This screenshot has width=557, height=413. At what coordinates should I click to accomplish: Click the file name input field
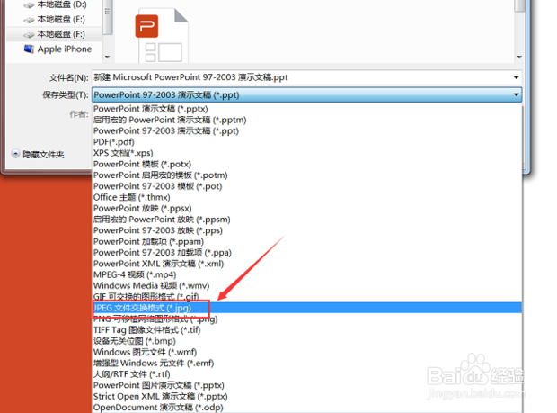coord(306,77)
